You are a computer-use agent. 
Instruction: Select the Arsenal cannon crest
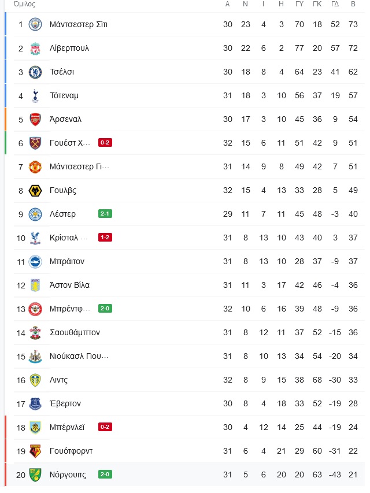point(35,119)
